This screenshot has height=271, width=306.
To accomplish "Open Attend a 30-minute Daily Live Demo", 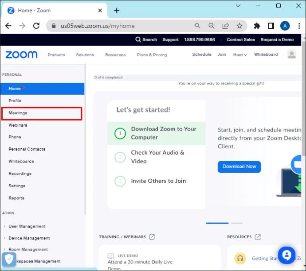I will (x=140, y=264).
